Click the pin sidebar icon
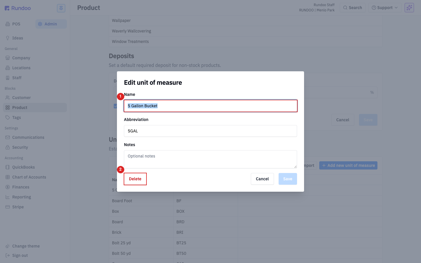This screenshot has width=421, height=263. (x=61, y=8)
